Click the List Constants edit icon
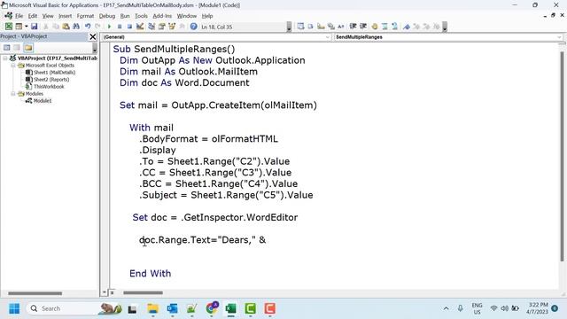 coord(311,27)
